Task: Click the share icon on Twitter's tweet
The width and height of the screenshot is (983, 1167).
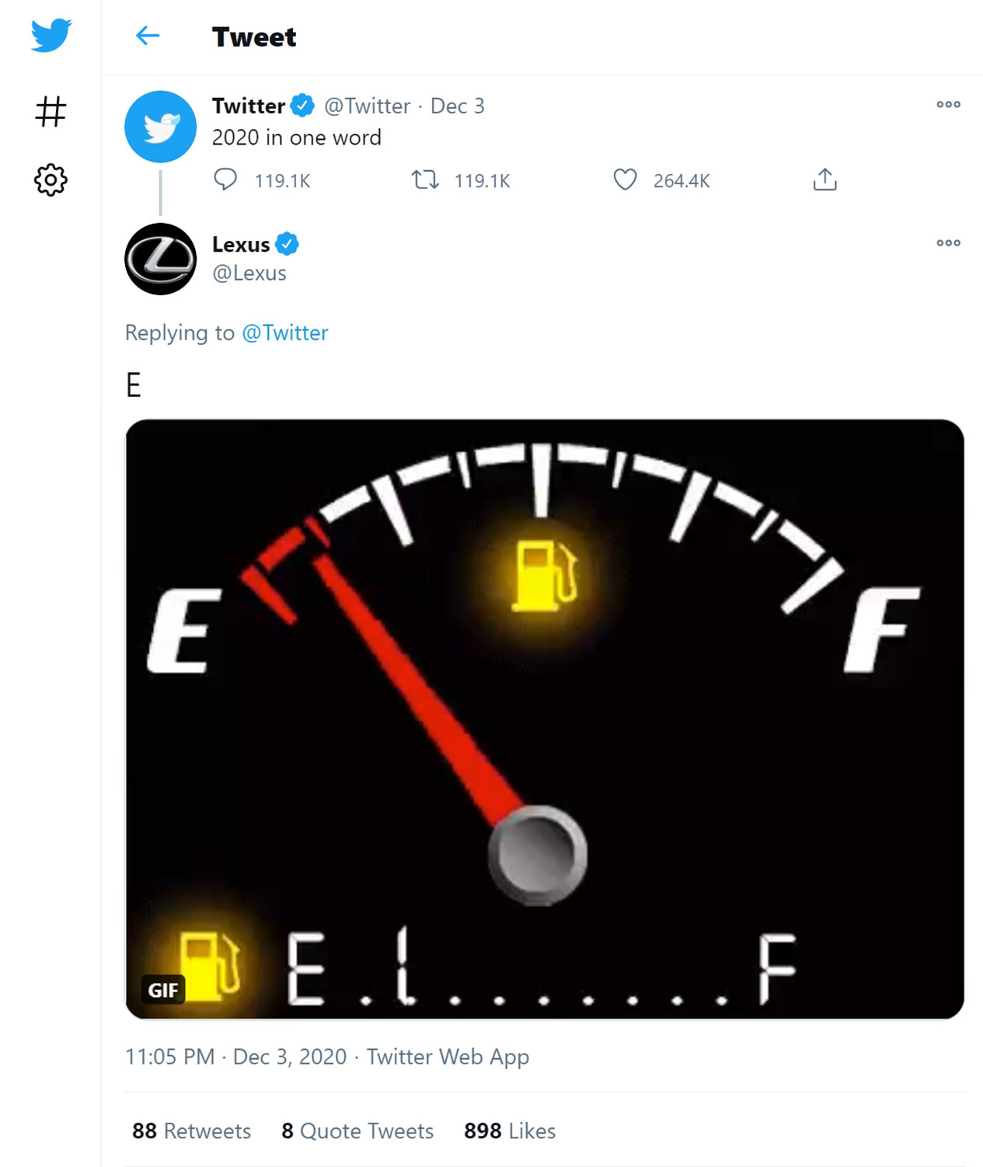Action: click(824, 180)
